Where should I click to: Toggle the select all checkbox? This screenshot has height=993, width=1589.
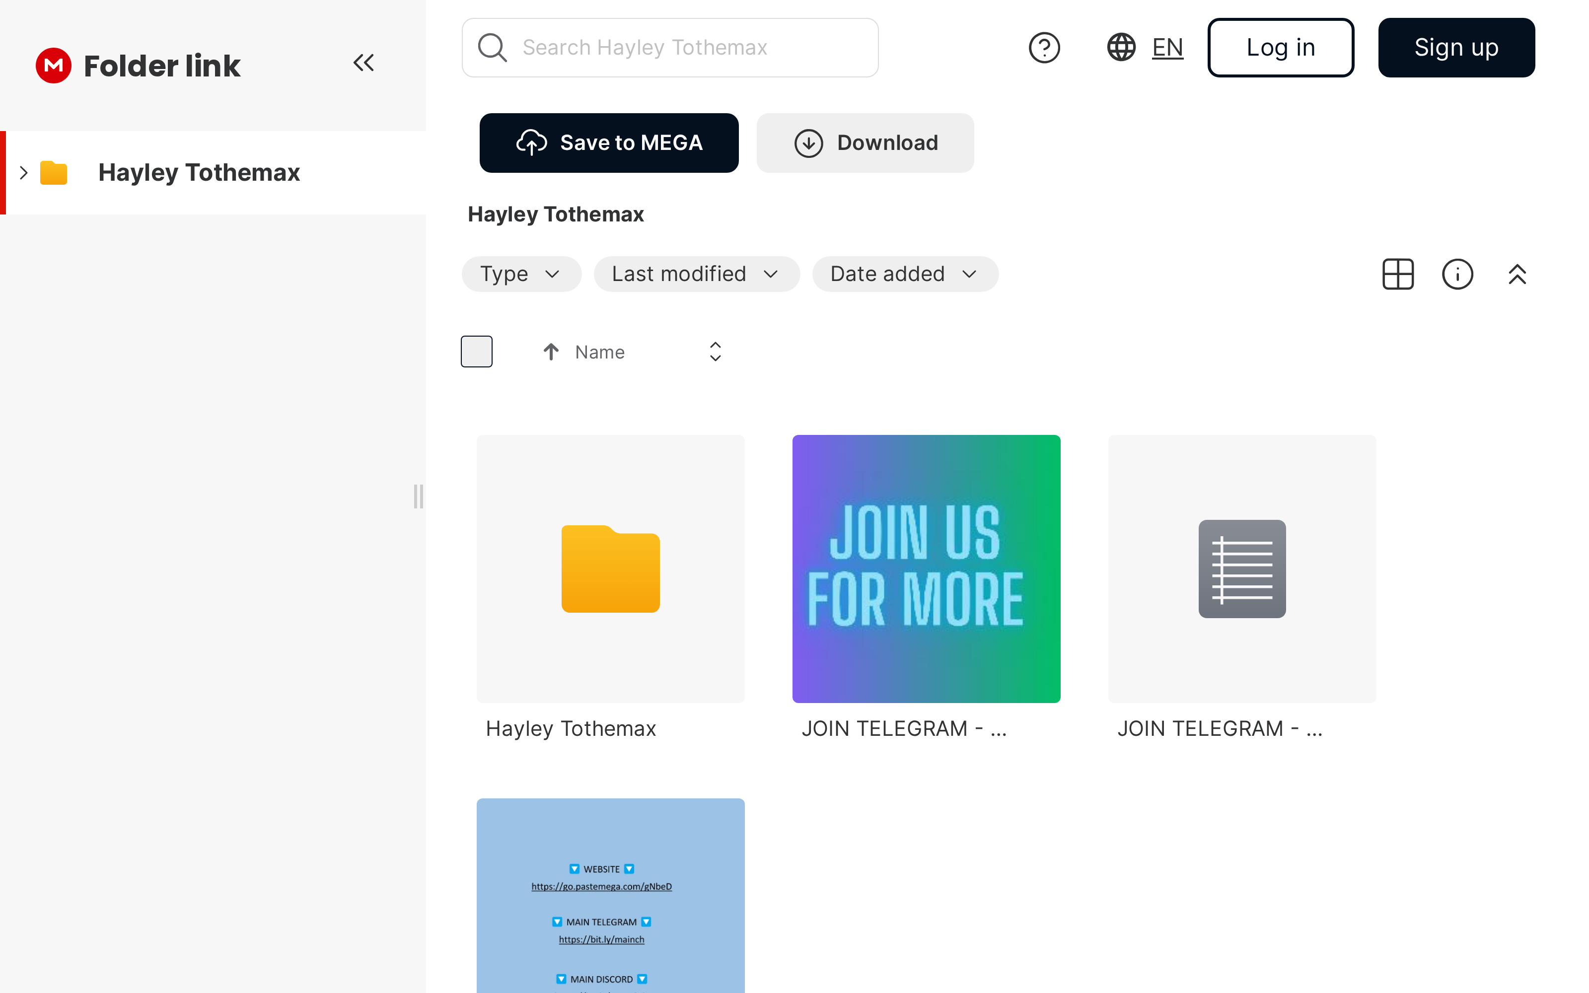477,352
